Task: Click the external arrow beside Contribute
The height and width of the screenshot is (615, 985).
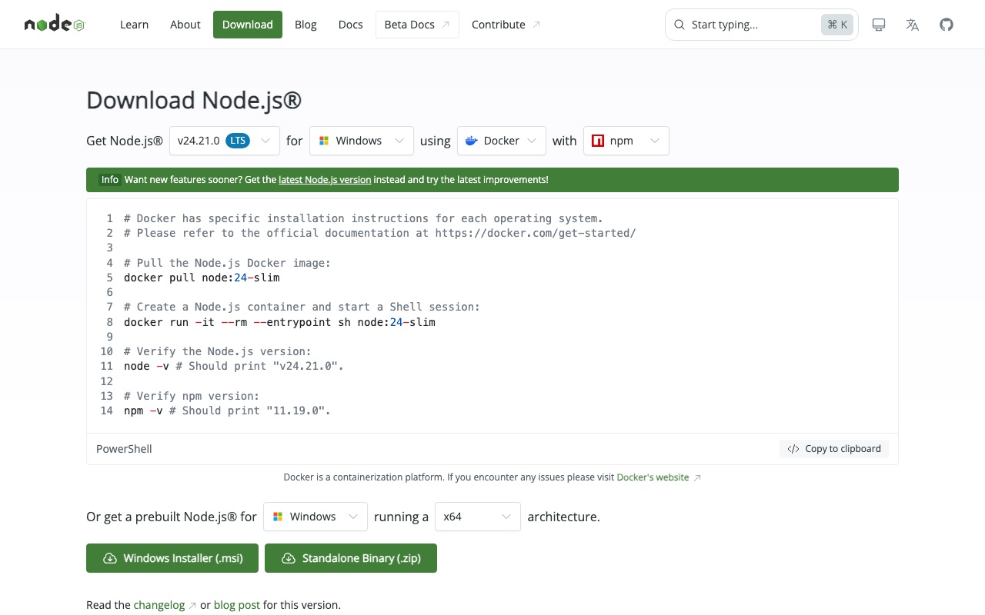Action: pyautogui.click(x=536, y=25)
